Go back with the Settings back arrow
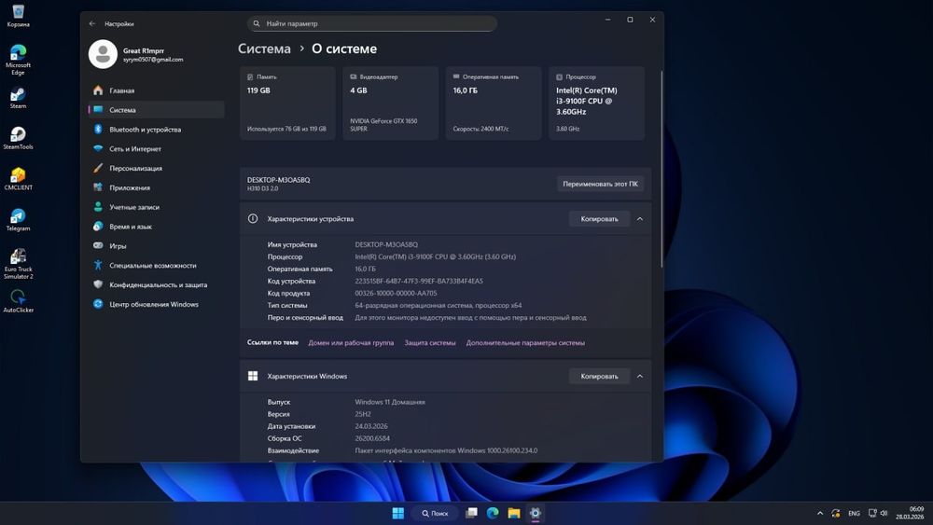Viewport: 933px width, 525px height. click(x=92, y=24)
